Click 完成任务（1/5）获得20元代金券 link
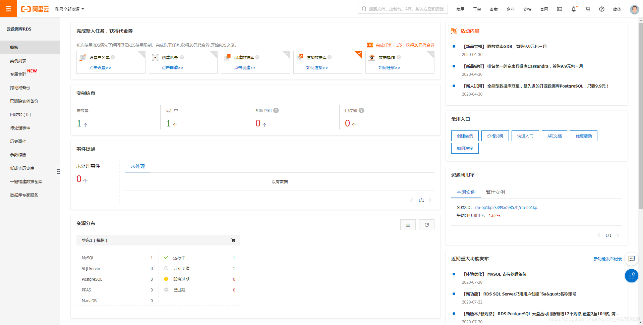This screenshot has width=643, height=325. 405,45
